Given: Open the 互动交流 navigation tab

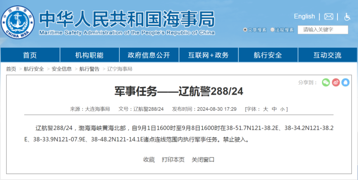Looking at the screenshot, I should (x=328, y=55).
